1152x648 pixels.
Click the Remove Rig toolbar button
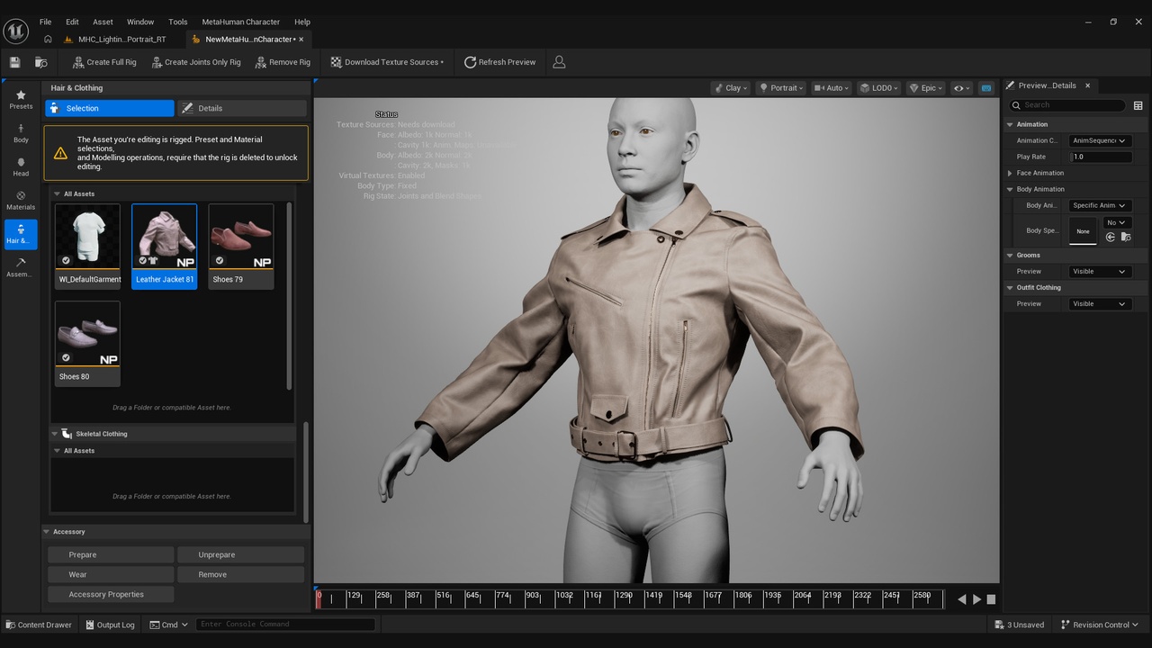coord(283,62)
